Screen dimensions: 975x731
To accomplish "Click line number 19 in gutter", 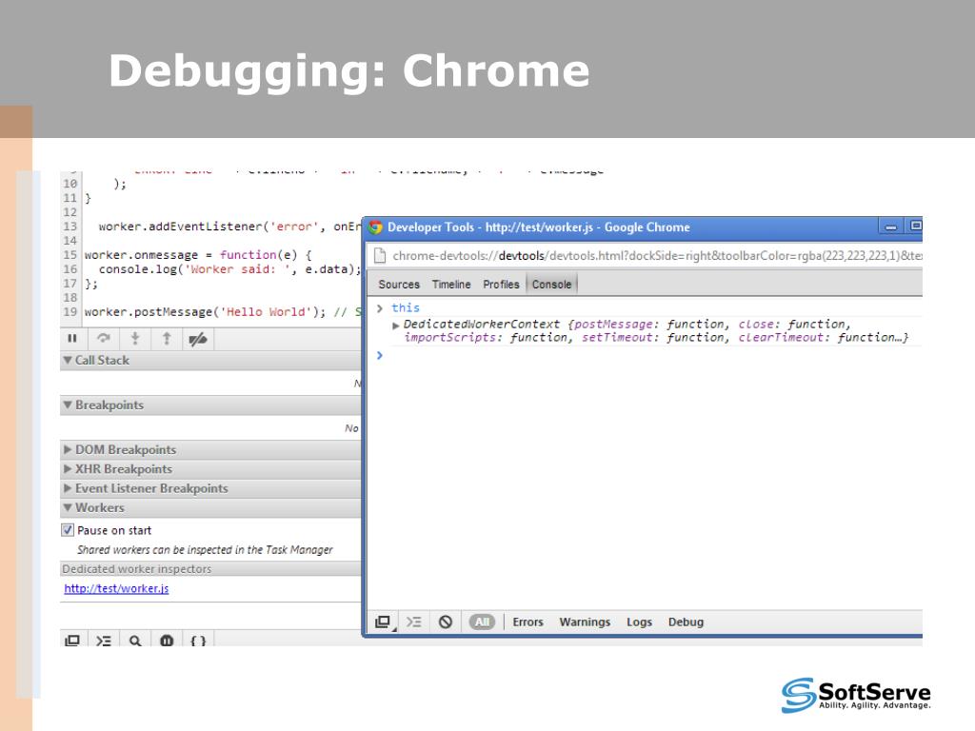I will [70, 311].
